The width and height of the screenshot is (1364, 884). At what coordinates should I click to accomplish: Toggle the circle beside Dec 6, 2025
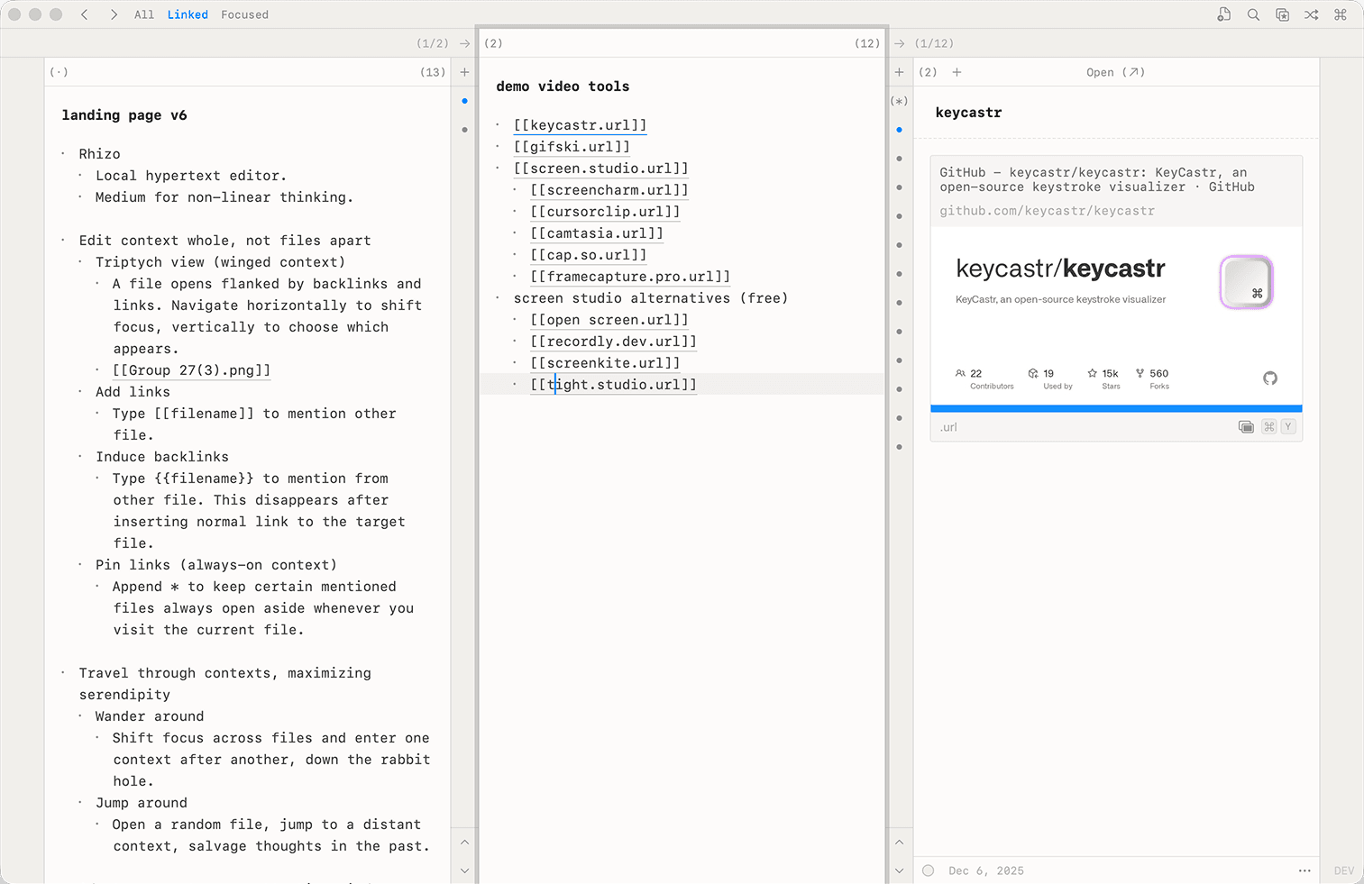929,870
